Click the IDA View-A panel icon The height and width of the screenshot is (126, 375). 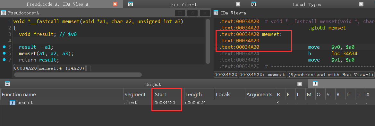[216, 13]
